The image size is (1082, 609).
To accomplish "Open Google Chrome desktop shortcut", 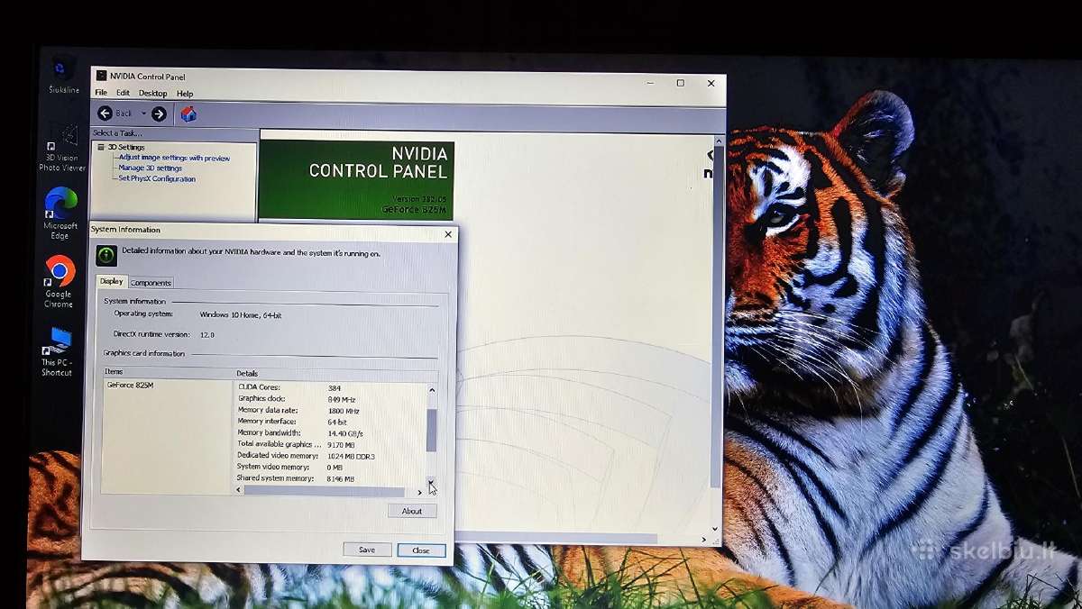I will pos(59,282).
